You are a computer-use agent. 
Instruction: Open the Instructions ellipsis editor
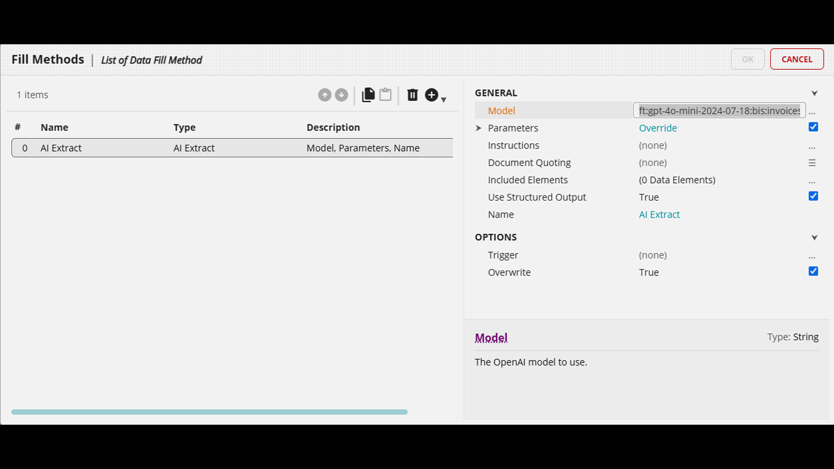coord(812,146)
